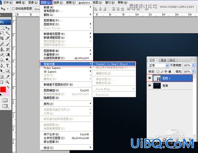This screenshot has height=153, width=198.
Task: Swap foreground and background colors icon
Action: pyautogui.click(x=8, y=87)
